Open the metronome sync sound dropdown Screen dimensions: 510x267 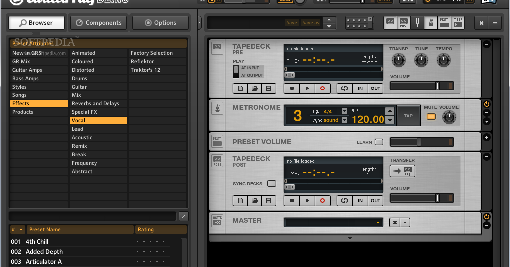(x=344, y=120)
